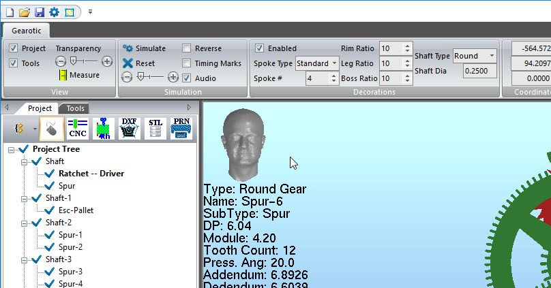
Task: Click the CNC export icon
Action: (78, 128)
